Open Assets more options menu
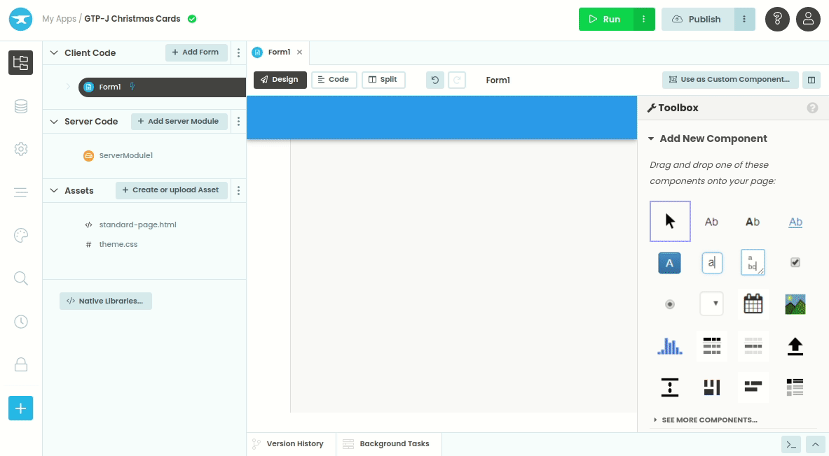The width and height of the screenshot is (829, 456). [x=238, y=190]
